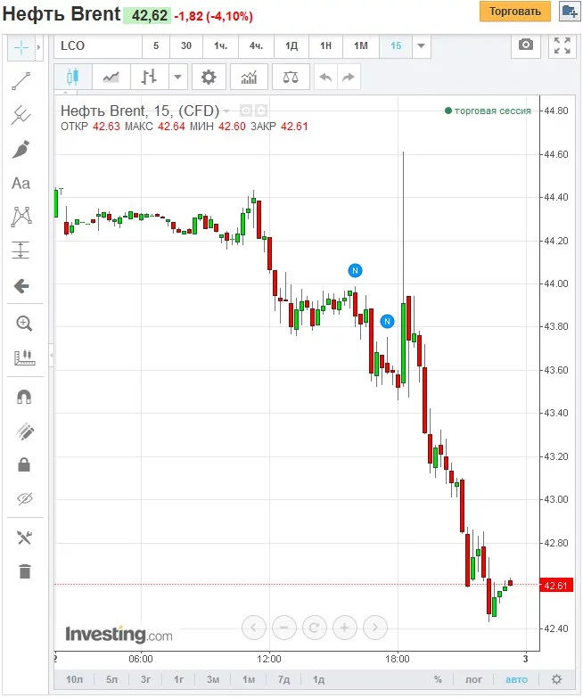Viewport: 583px width, 698px height.
Task: Select the 1Д daily interval
Action: click(x=291, y=46)
